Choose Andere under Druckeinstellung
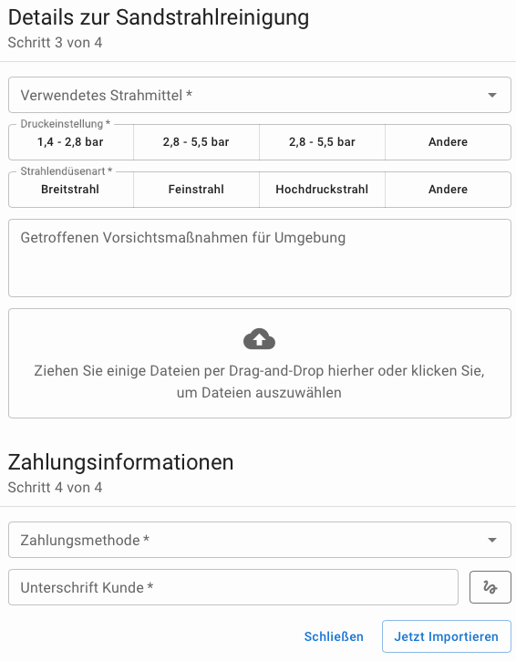This screenshot has height=661, width=516. pyautogui.click(x=448, y=142)
